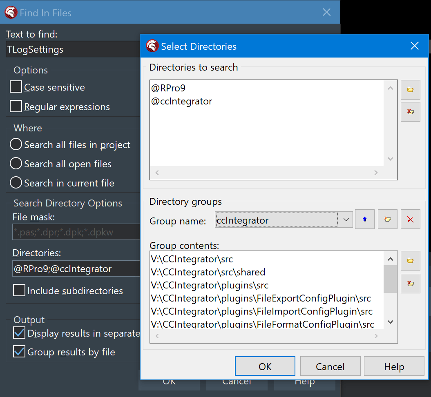
Task: Click the Select Directories dialog title bar icon
Action: (x=152, y=46)
